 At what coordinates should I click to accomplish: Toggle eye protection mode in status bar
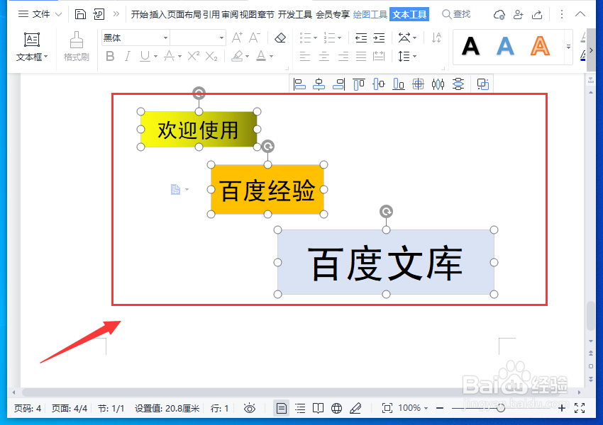(x=250, y=408)
